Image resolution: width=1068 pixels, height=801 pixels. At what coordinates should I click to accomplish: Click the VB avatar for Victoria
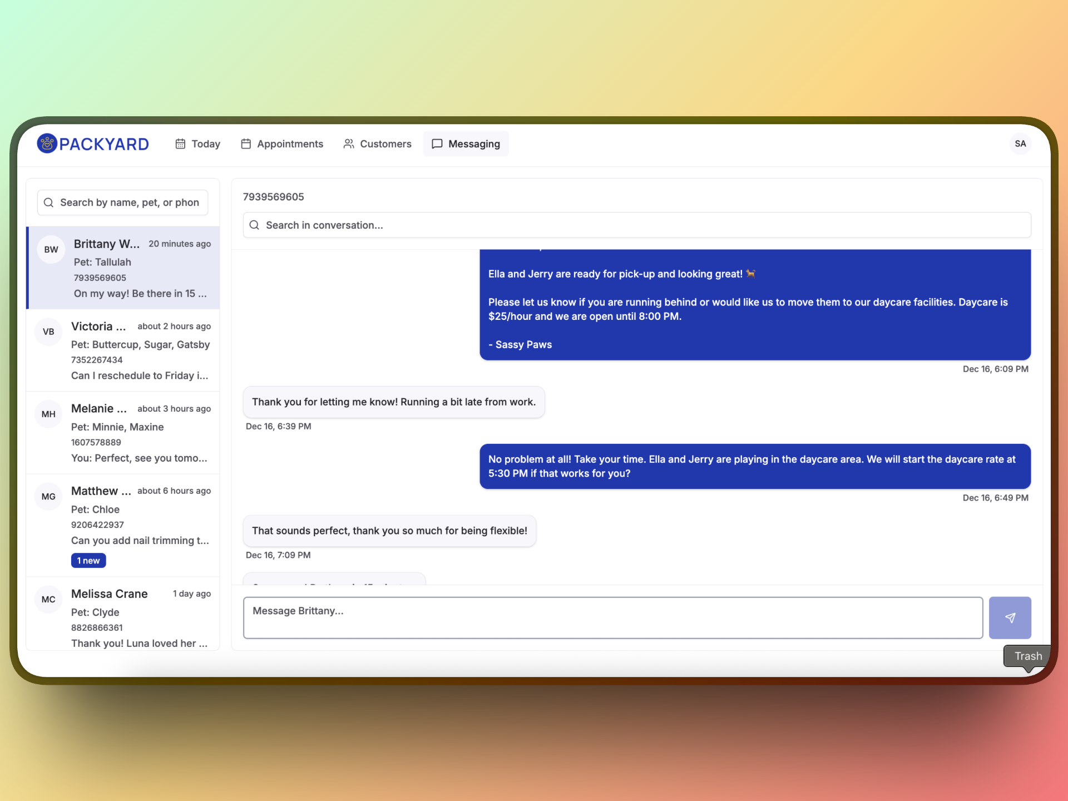point(48,332)
